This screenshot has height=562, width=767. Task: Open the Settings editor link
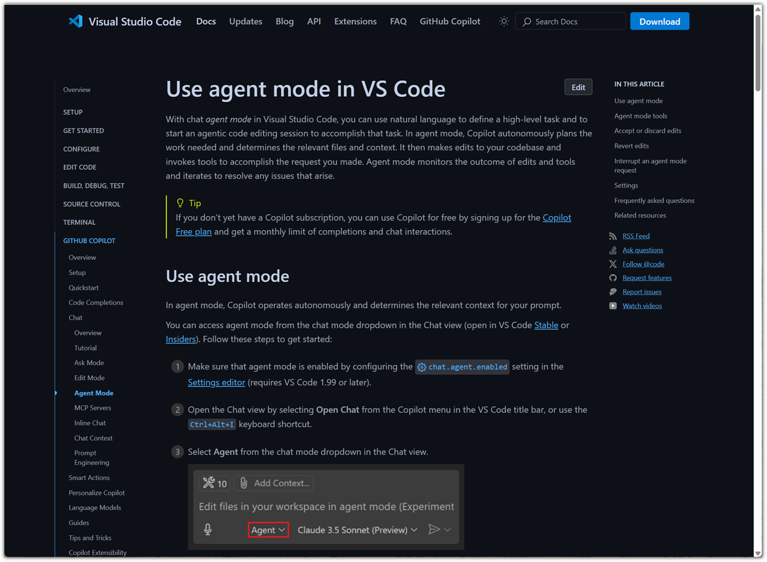(x=217, y=382)
